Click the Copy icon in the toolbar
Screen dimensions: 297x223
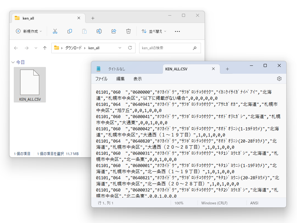pos(69,31)
